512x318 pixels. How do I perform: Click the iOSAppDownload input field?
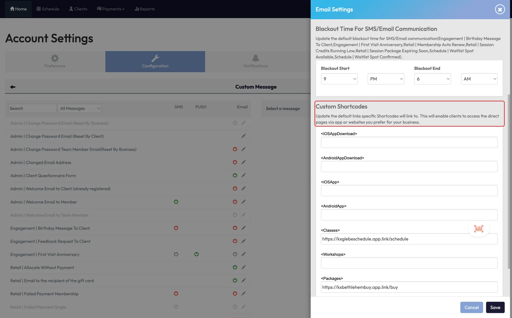tap(409, 142)
